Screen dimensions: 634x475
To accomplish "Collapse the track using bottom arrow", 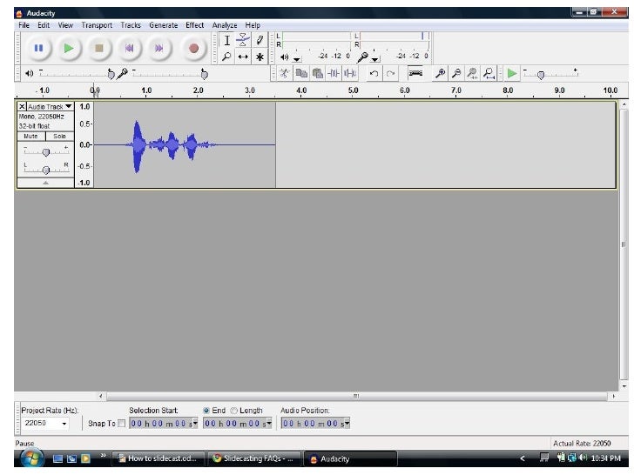I will pyautogui.click(x=45, y=183).
